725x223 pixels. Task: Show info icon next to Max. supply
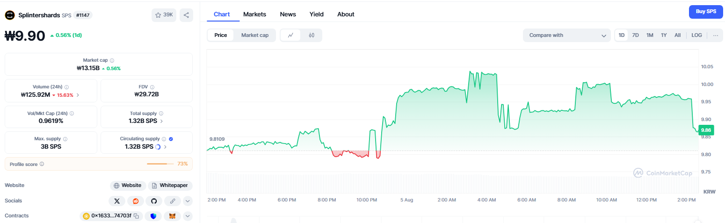(x=65, y=139)
